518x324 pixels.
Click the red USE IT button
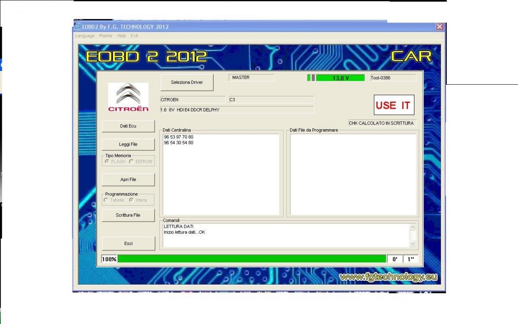(394, 105)
